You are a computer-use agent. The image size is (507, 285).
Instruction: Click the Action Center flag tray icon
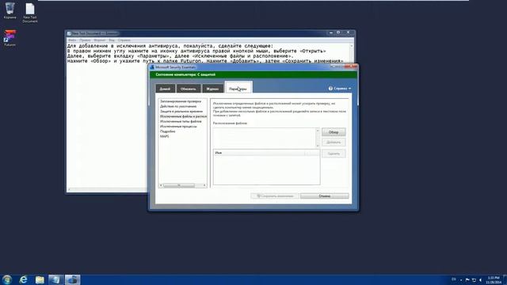pyautogui.click(x=467, y=279)
